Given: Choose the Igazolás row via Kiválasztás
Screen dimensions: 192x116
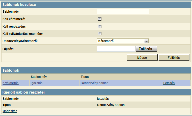Looking at the screenshot, I should tap(11, 83).
